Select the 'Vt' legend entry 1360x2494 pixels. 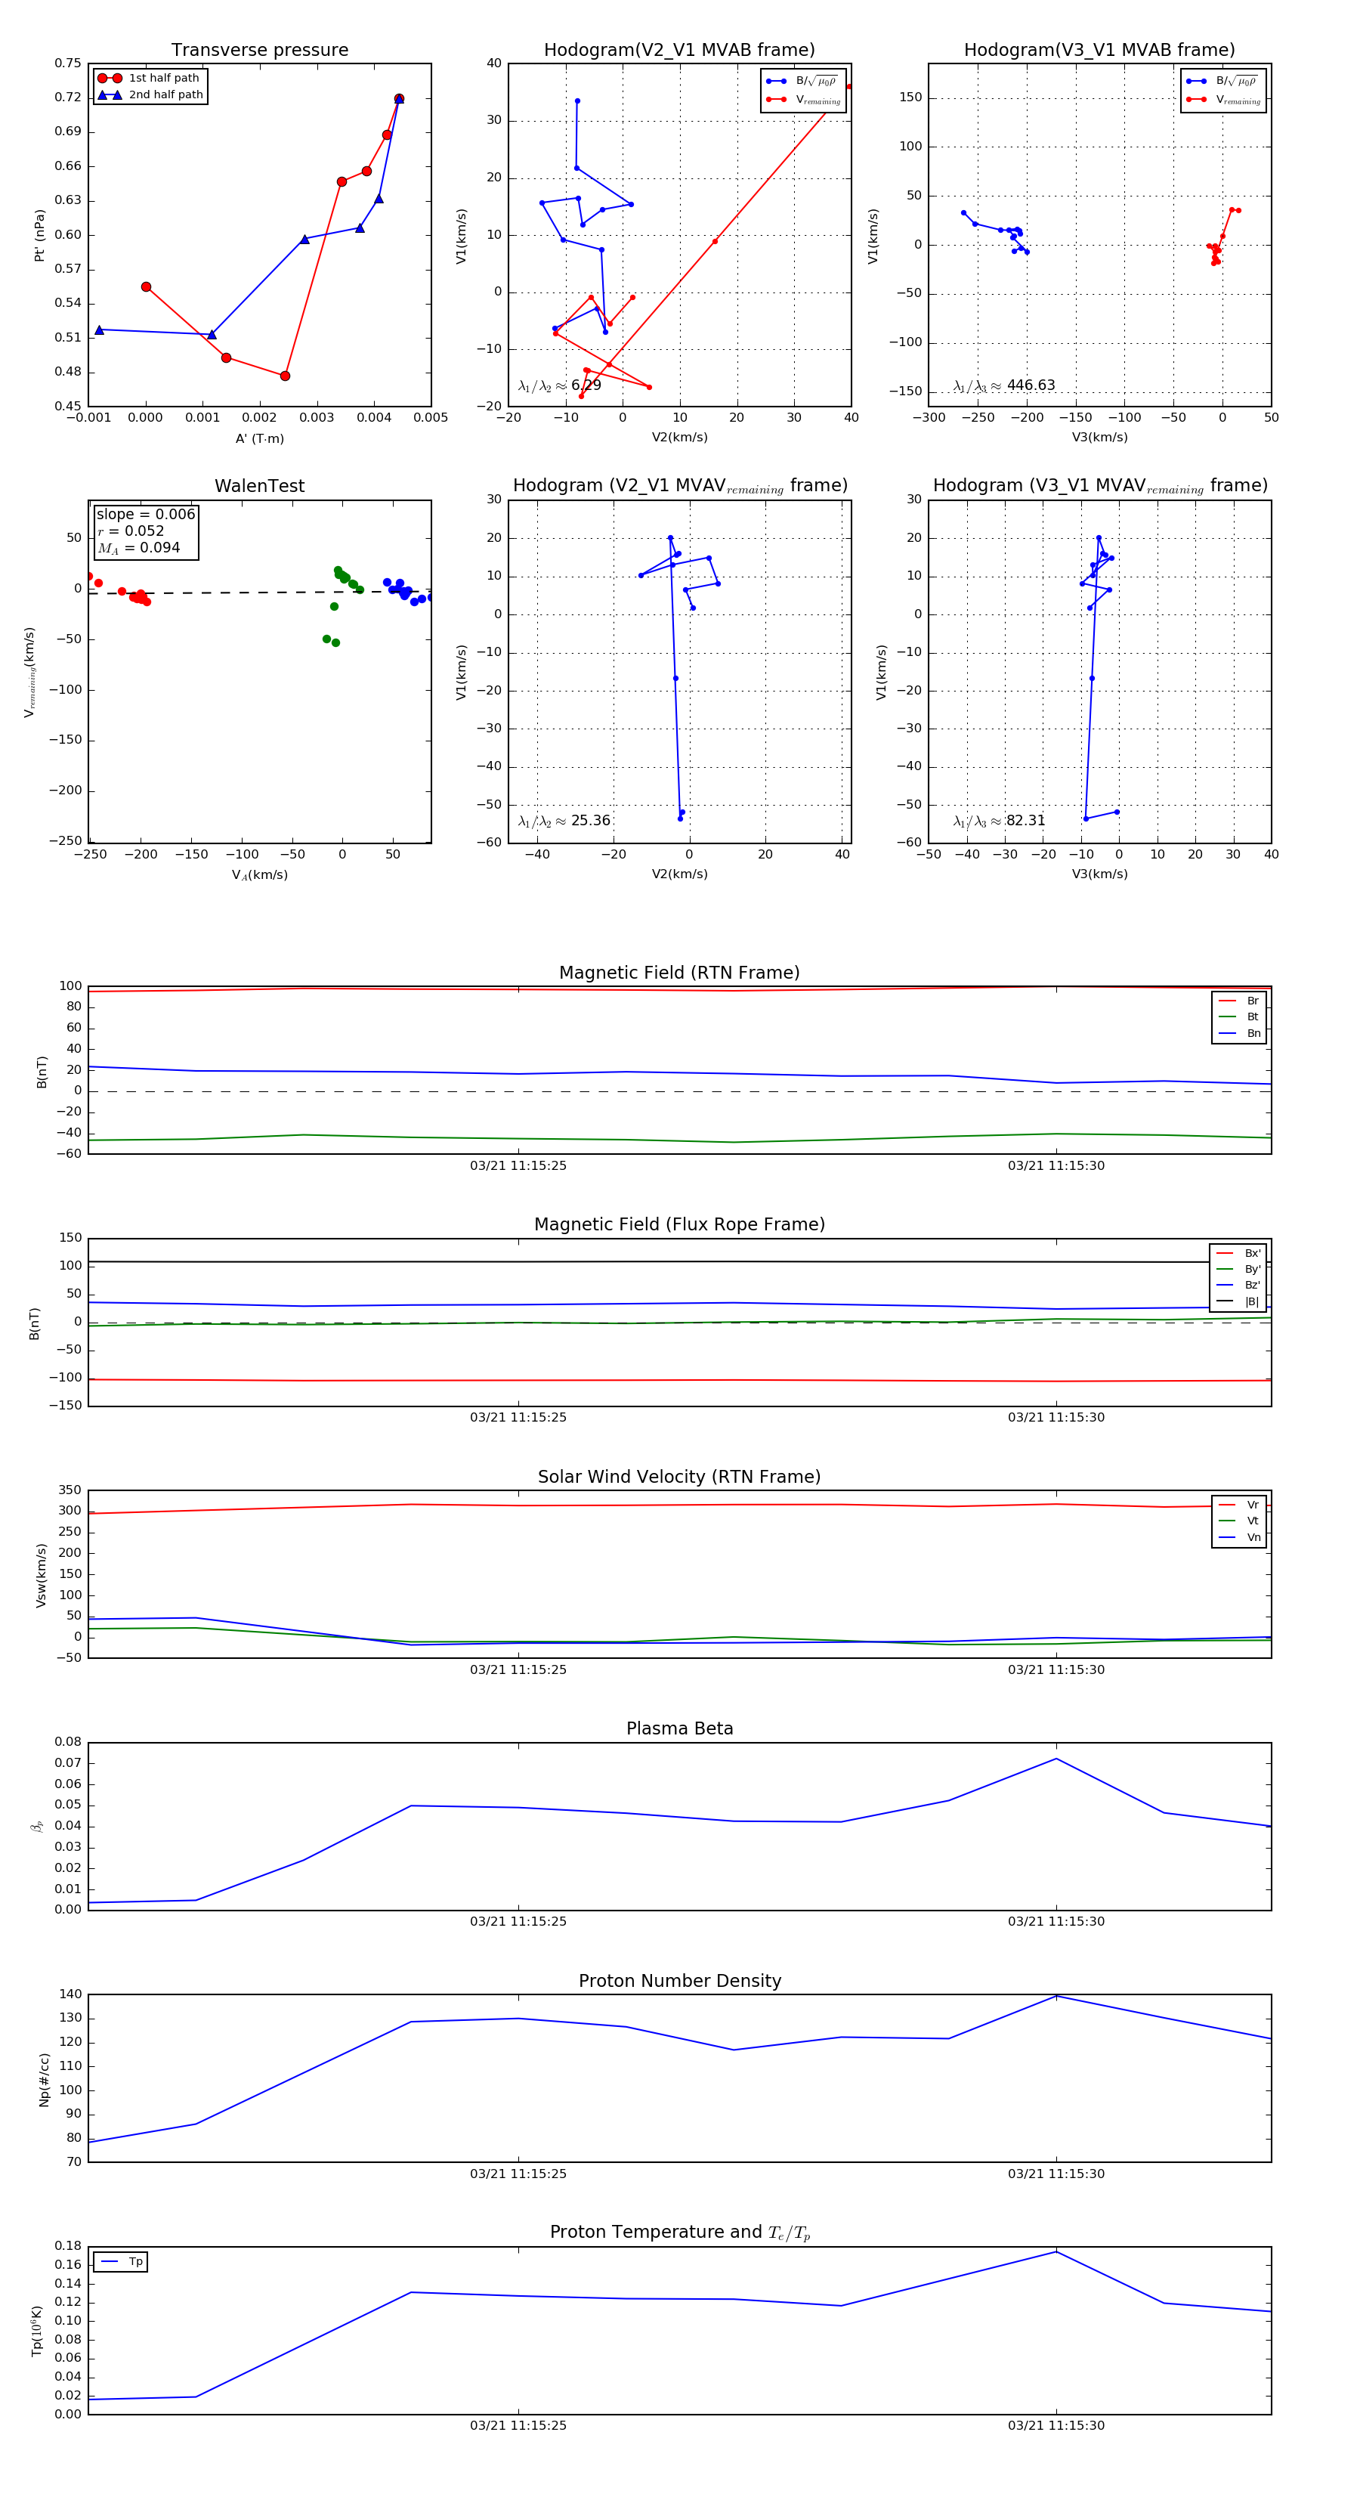[x=1239, y=1521]
